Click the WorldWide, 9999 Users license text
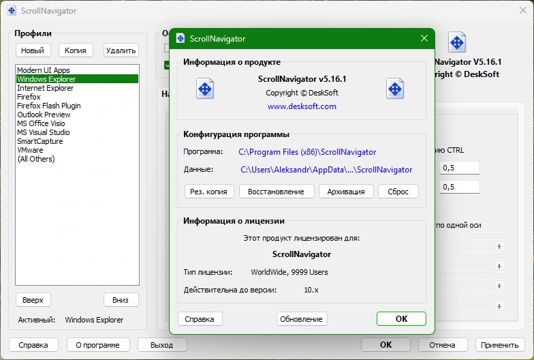The width and height of the screenshot is (534, 360). [x=289, y=272]
